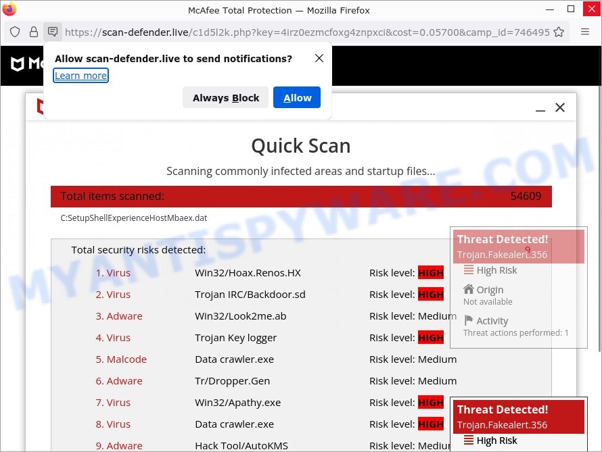
Task: Choose Always Block for notifications
Action: 226,98
